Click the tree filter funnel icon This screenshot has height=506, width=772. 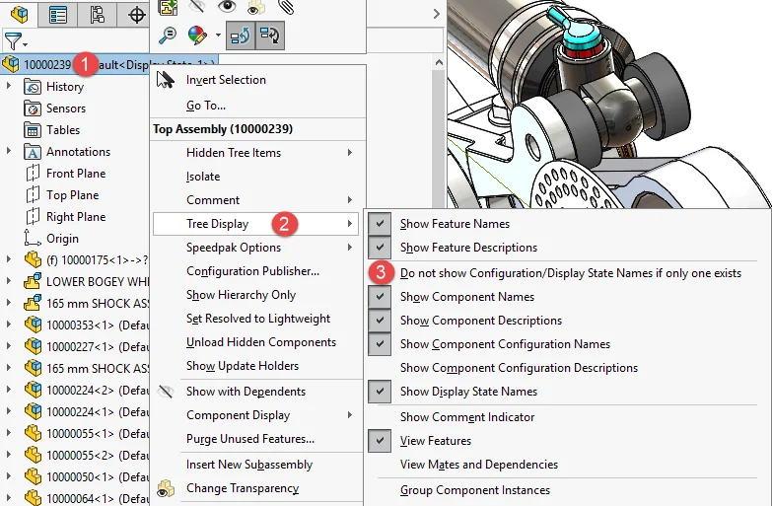(13, 40)
